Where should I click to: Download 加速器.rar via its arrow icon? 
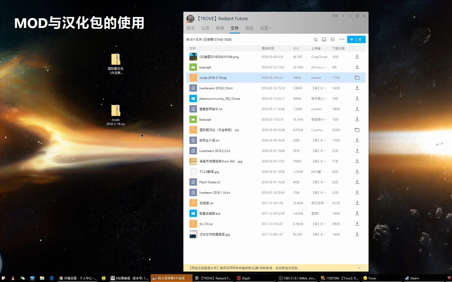[x=357, y=203]
